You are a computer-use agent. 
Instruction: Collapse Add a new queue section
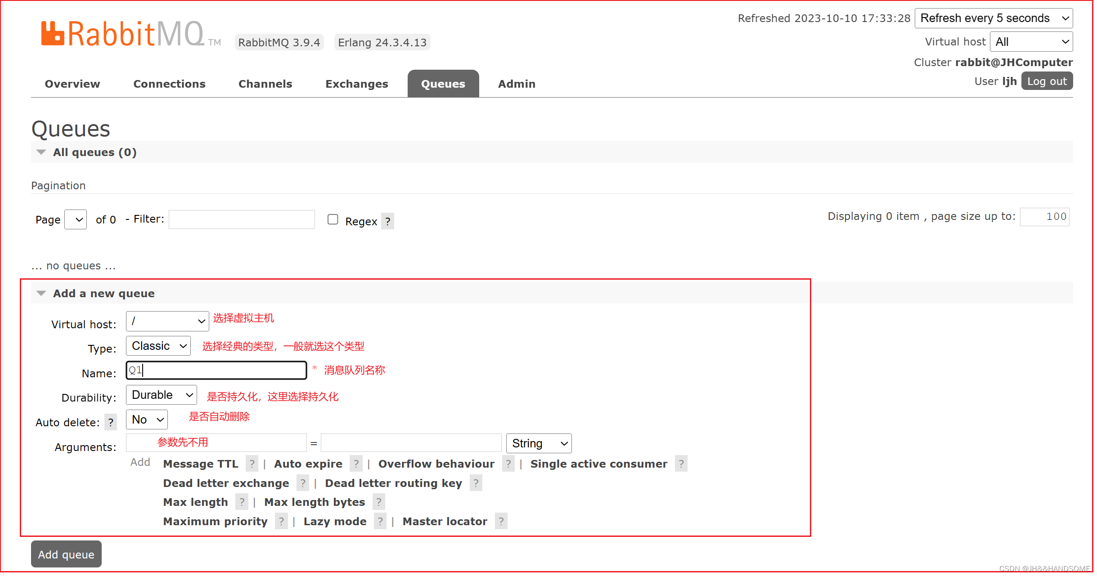41,293
